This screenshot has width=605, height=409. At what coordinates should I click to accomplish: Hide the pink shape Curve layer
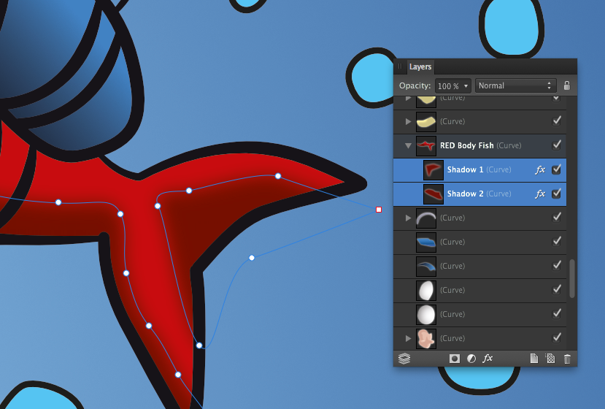pos(556,337)
